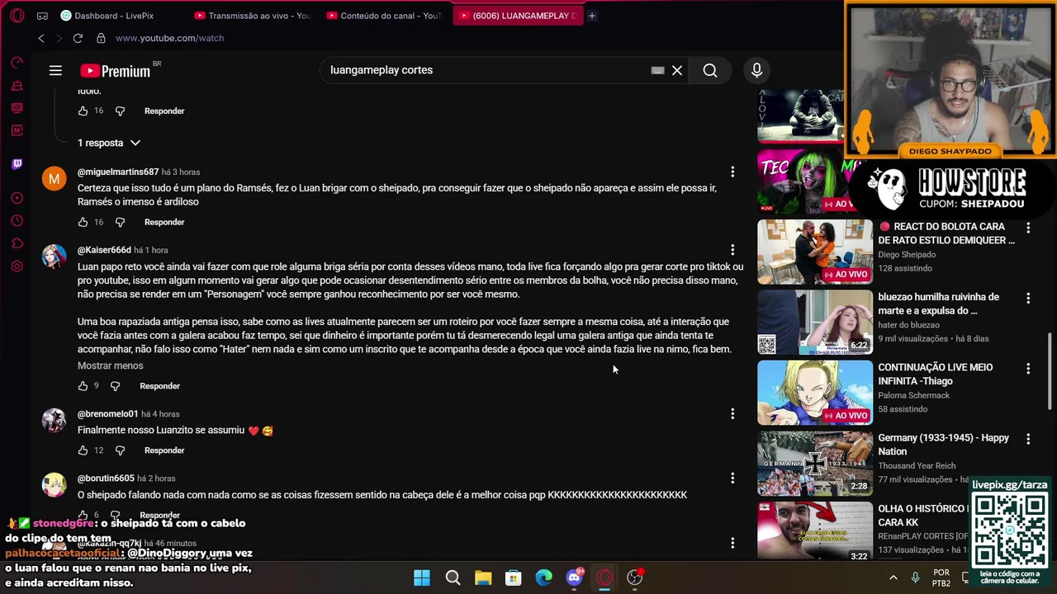This screenshot has width=1057, height=594.
Task: Open the bluezao humilha ruivinha thumbnail
Action: click(815, 322)
